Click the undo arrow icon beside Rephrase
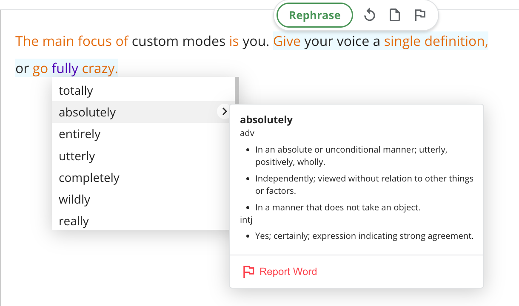The image size is (519, 306). click(x=369, y=16)
